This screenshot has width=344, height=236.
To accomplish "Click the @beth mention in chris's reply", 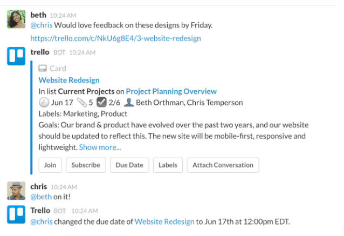I will pos(41,197).
